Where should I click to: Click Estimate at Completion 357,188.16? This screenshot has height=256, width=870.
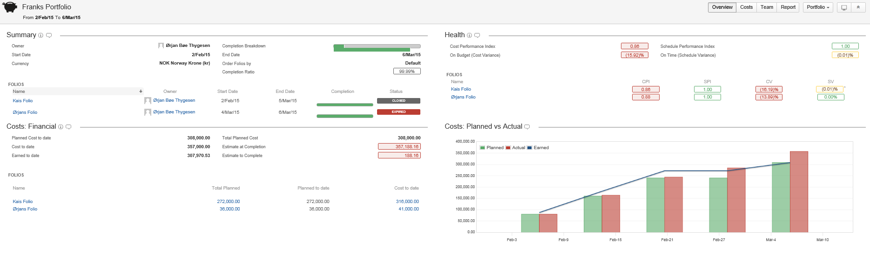click(x=399, y=147)
